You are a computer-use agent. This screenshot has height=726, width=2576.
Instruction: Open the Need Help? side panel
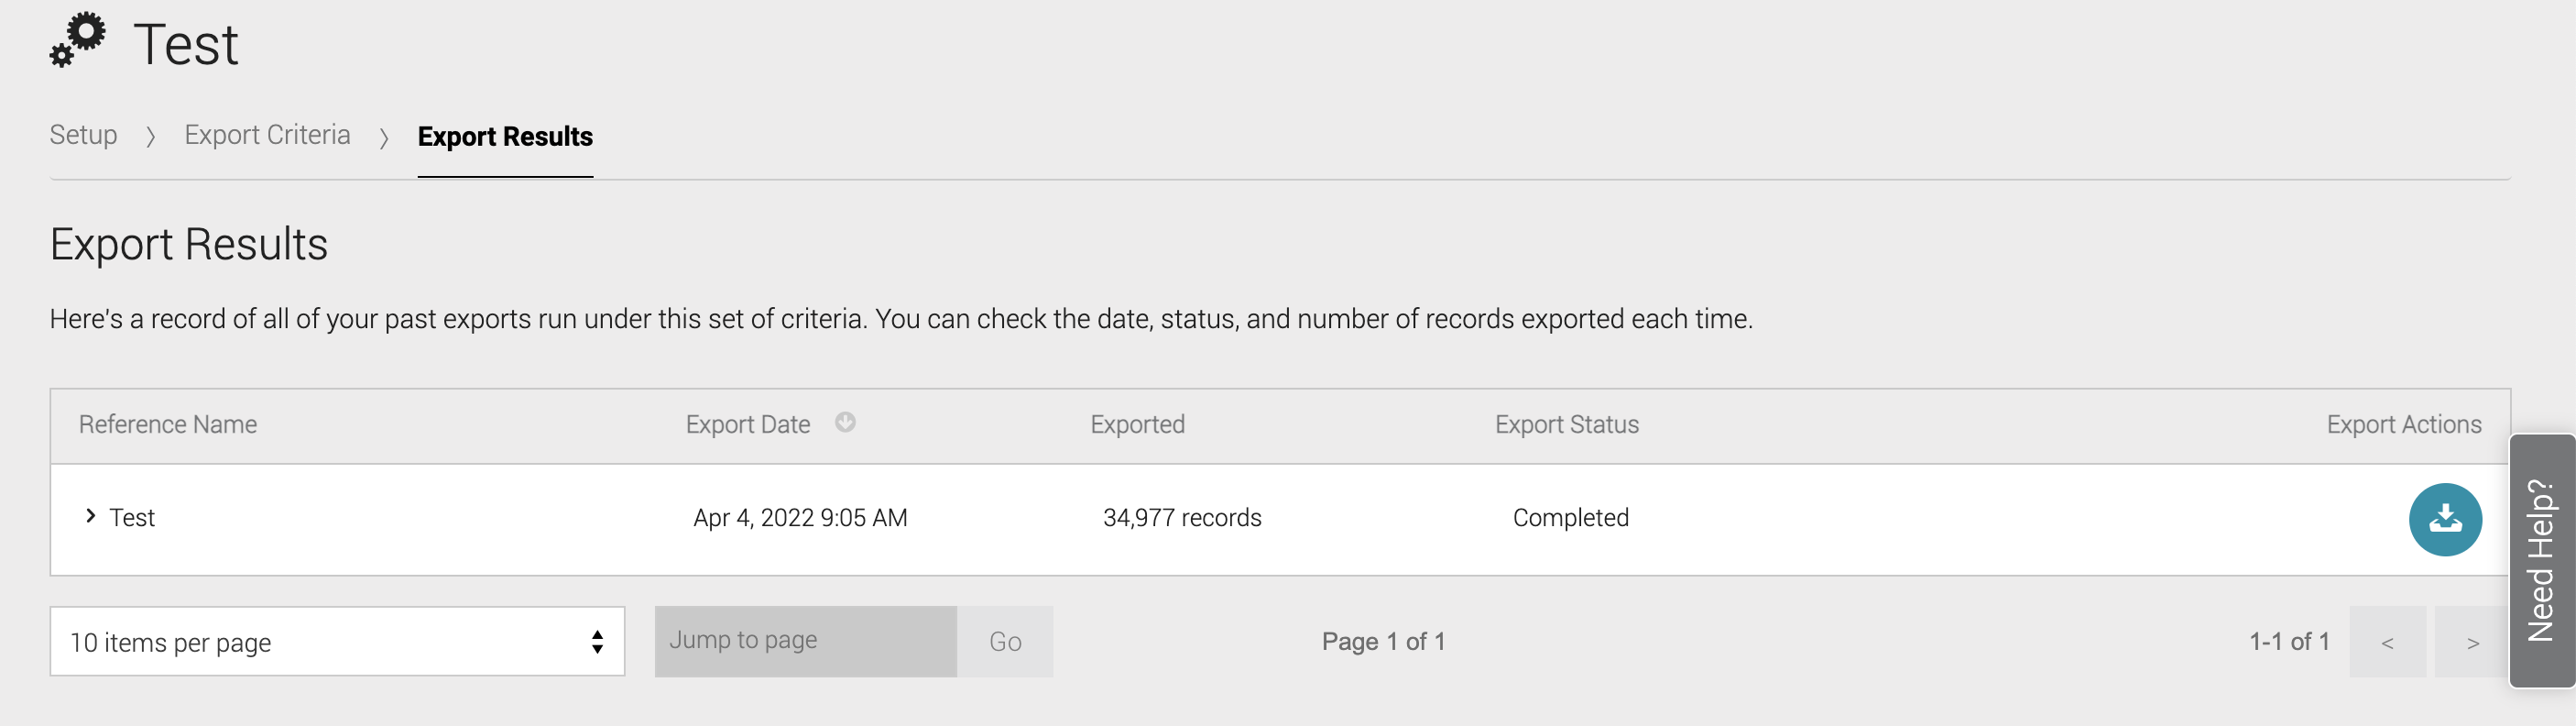[2541, 560]
